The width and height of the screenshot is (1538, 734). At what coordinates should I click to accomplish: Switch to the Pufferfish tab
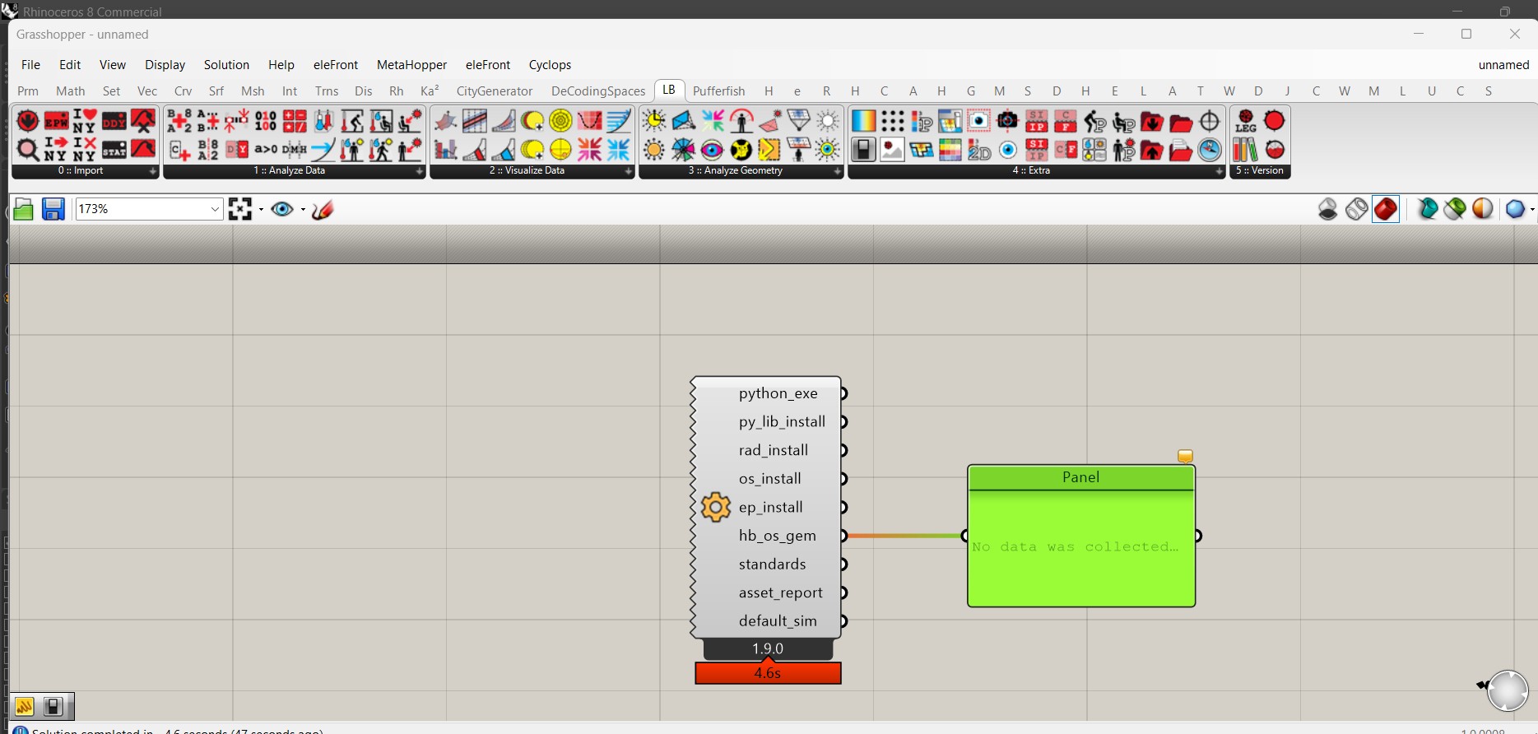718,91
